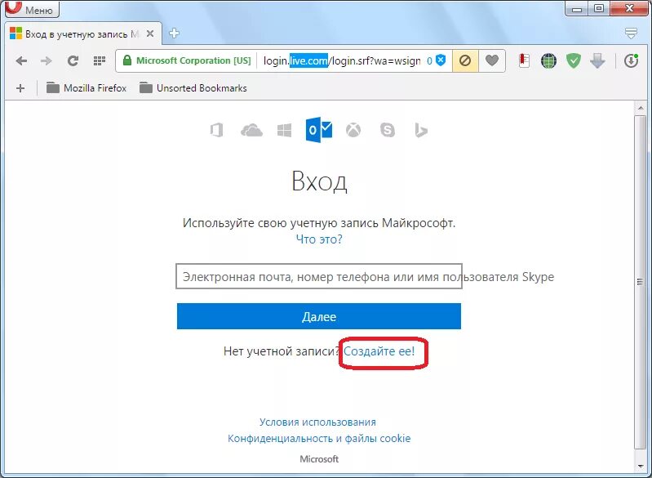This screenshot has height=478, width=652.
Task: Click the Outlook icon
Action: (319, 130)
